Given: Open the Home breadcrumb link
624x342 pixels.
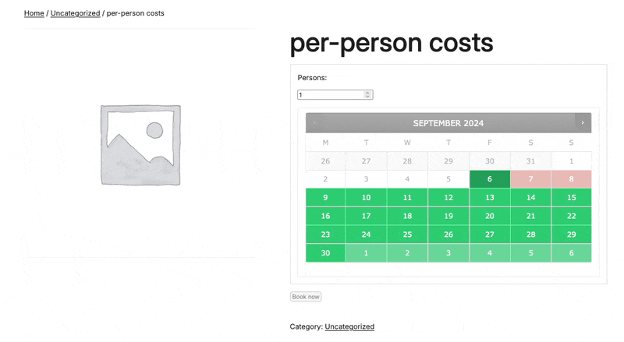Looking at the screenshot, I should pos(34,13).
